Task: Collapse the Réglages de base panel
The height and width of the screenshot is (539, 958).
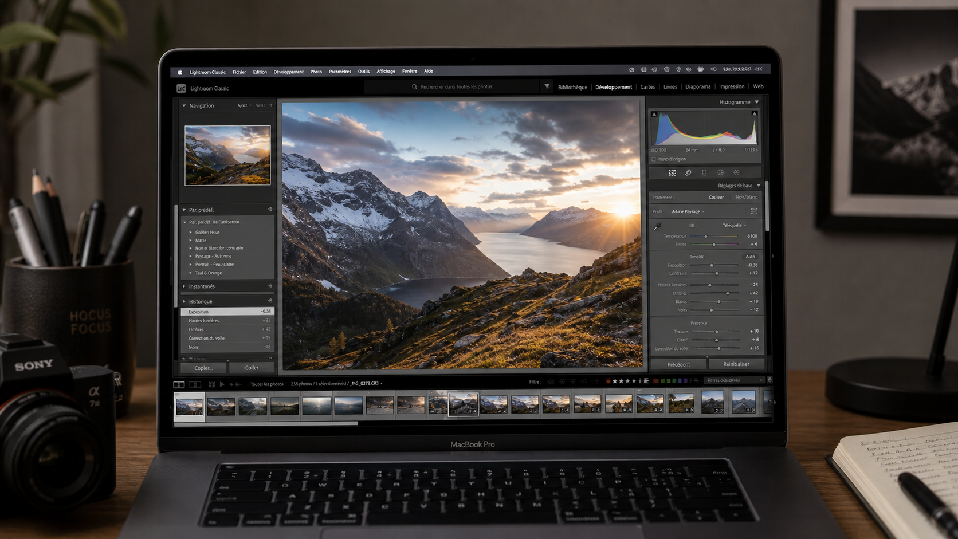Action: click(x=759, y=186)
